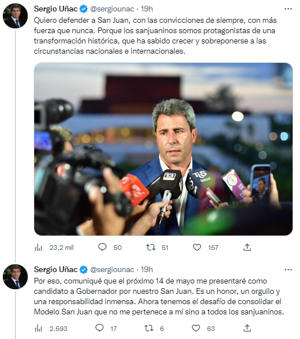Retweet the first tweet with 51 retweets
Image resolution: width=300 pixels, height=339 pixels.
151,247
